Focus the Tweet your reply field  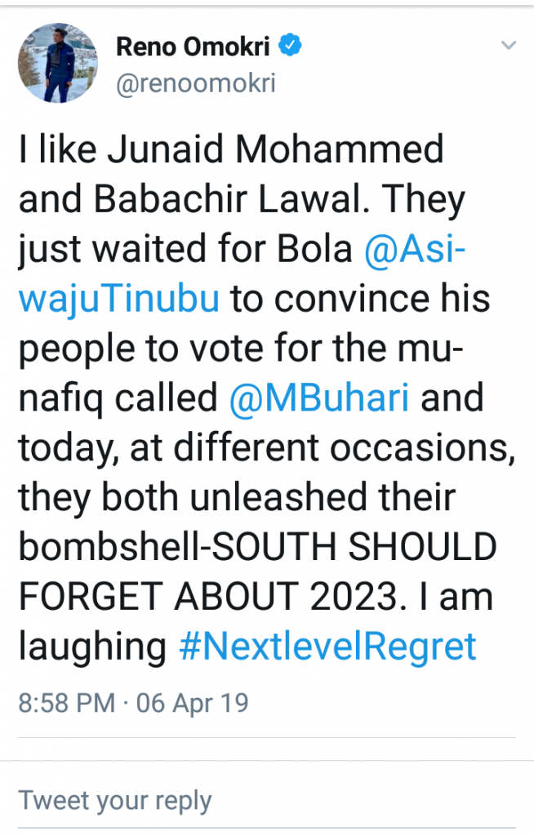point(114,800)
